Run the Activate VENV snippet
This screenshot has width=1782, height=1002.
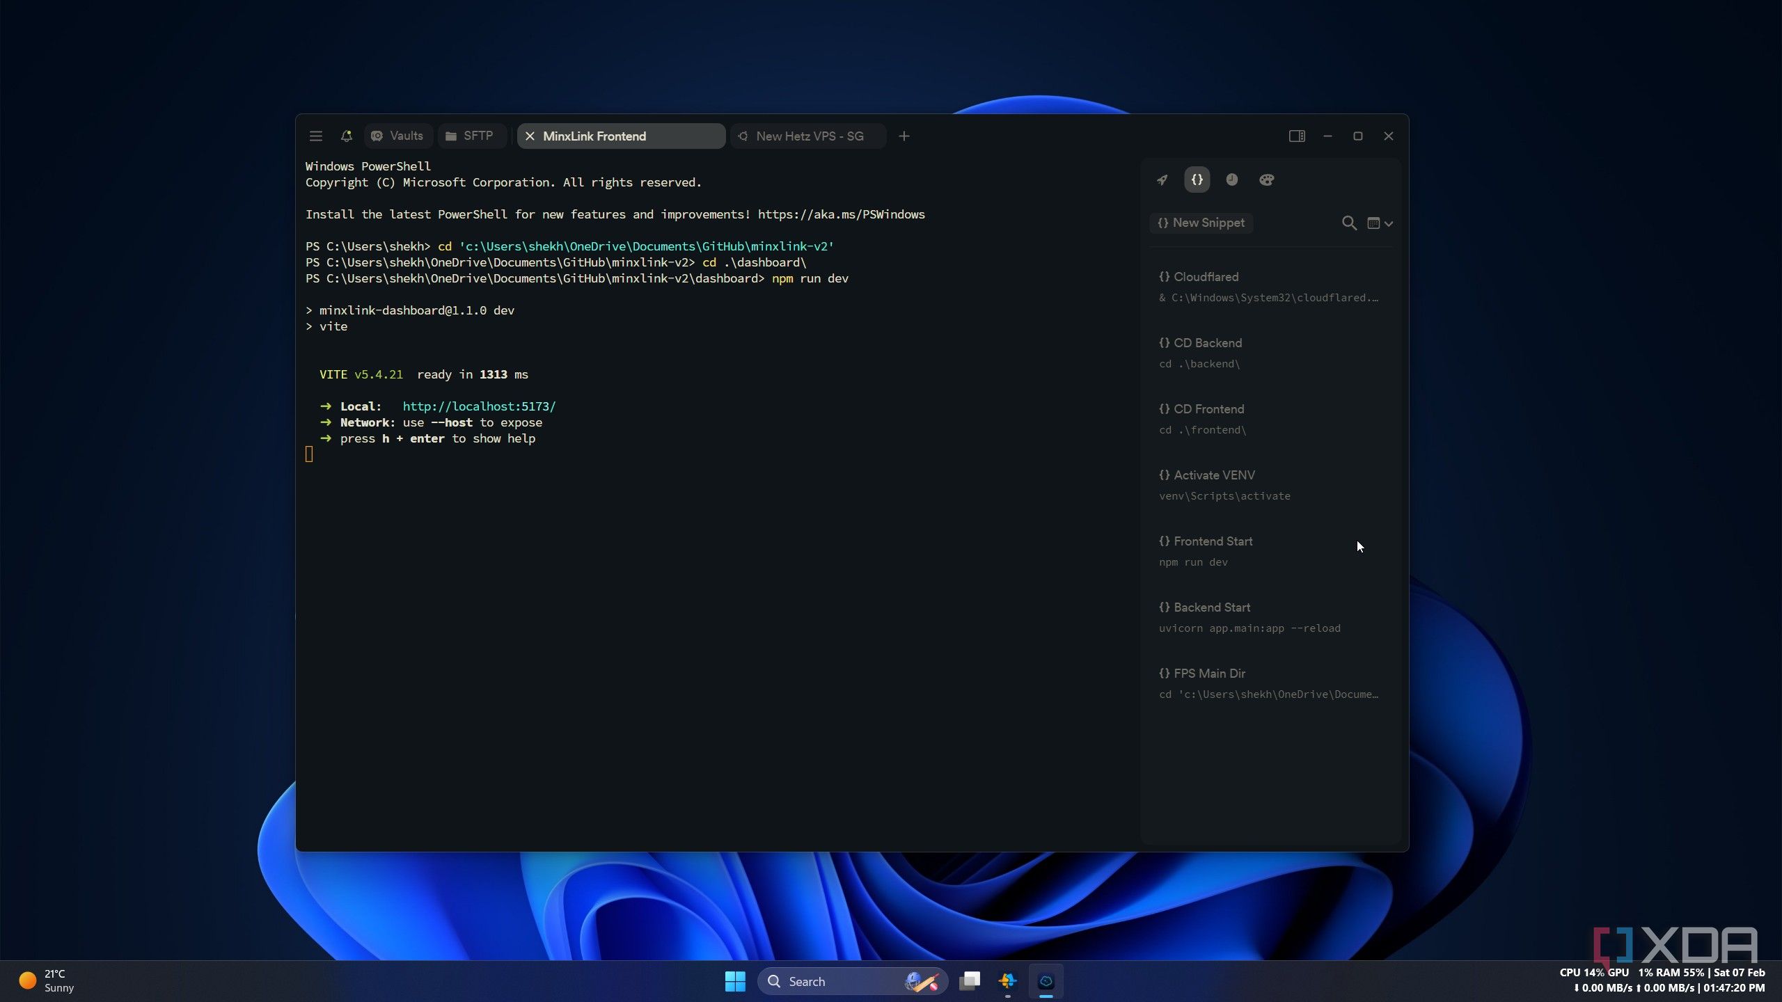click(x=1270, y=485)
